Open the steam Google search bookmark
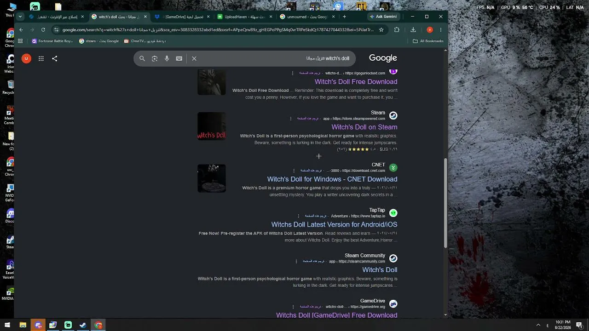 pyautogui.click(x=99, y=41)
